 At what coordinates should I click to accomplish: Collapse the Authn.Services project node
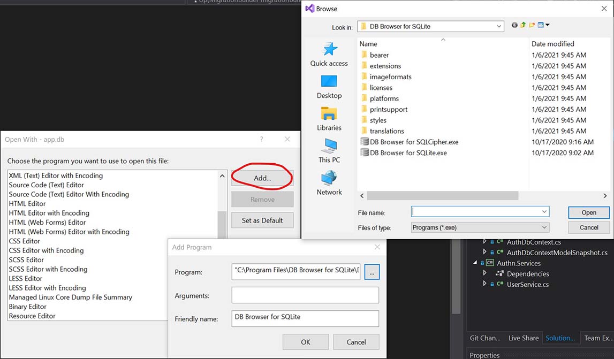coord(475,263)
